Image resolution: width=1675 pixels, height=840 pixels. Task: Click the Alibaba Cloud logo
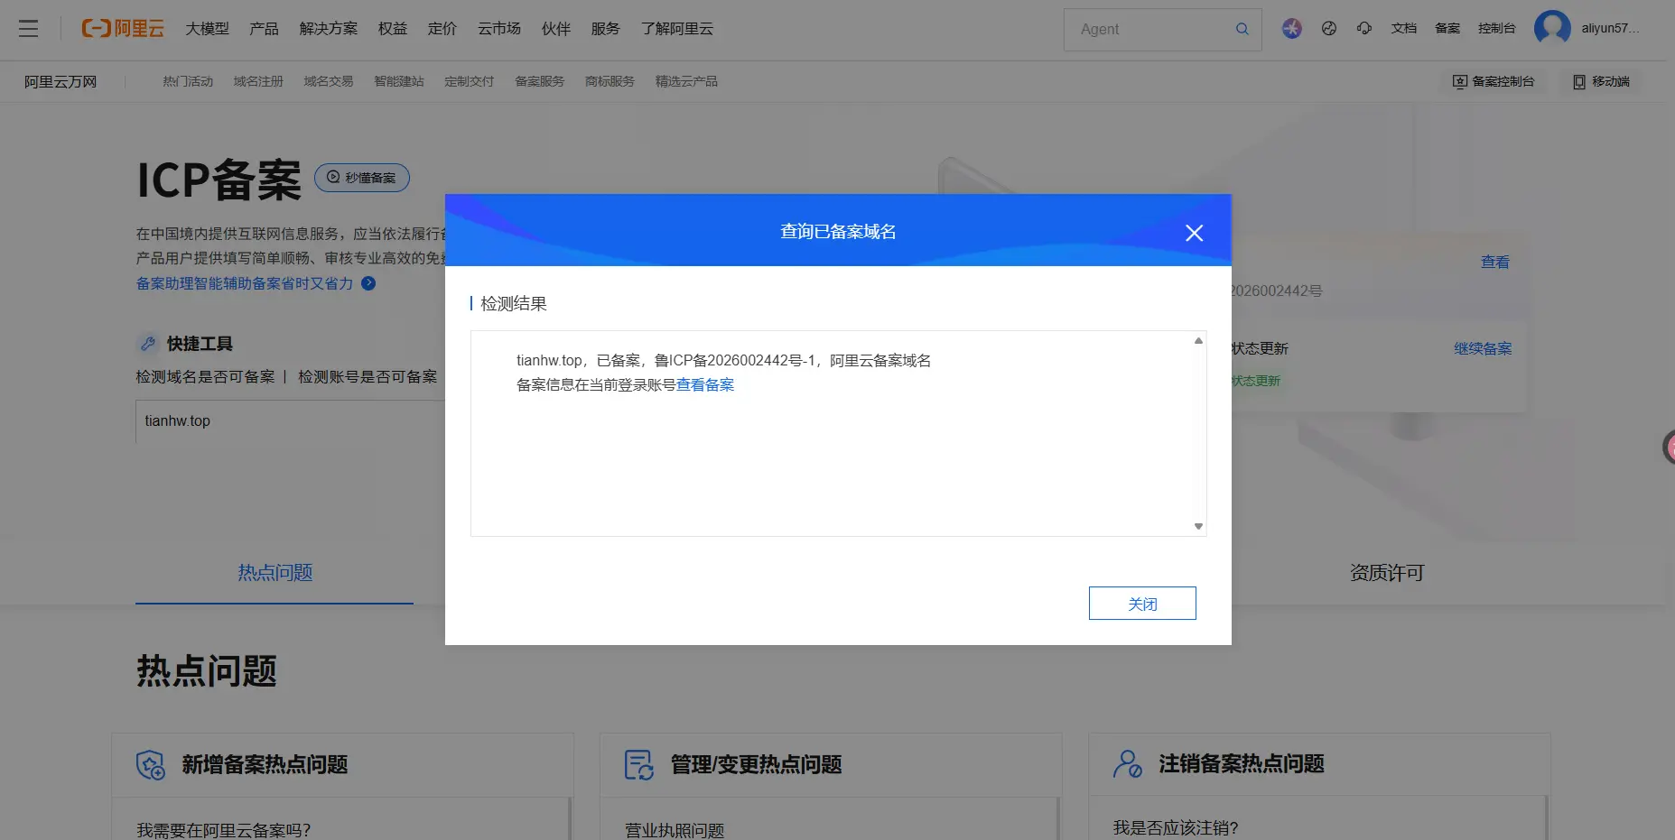click(x=124, y=27)
